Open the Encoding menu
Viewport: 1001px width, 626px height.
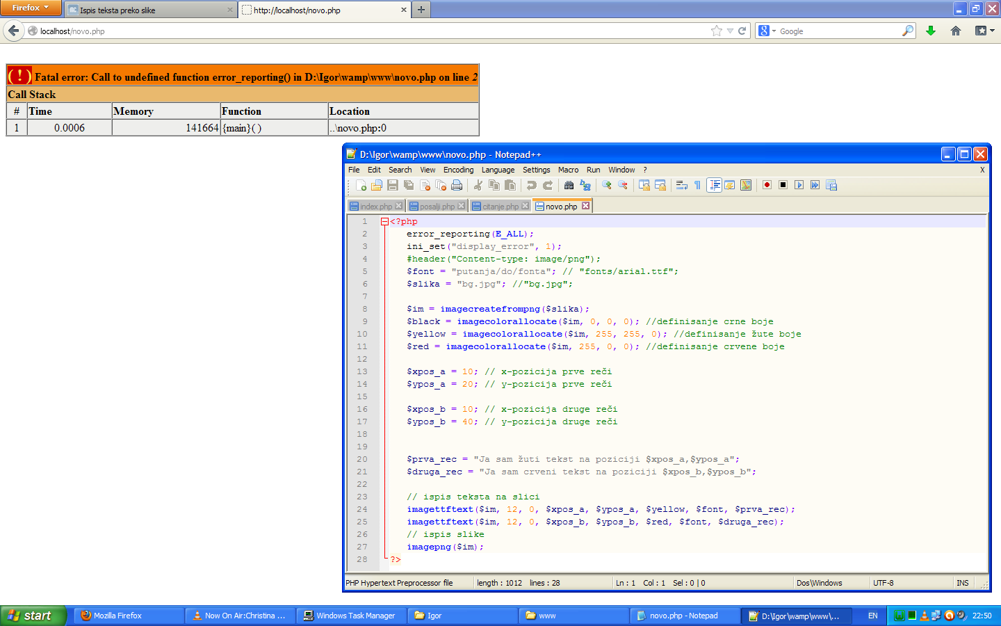[x=458, y=170]
